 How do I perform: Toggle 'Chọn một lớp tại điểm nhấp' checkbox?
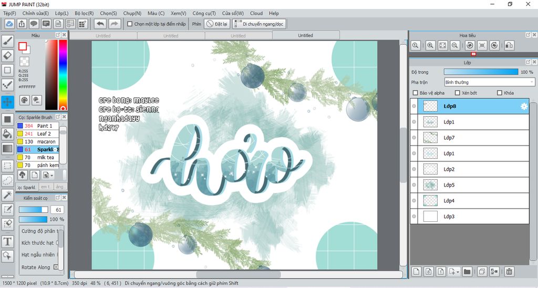130,24
